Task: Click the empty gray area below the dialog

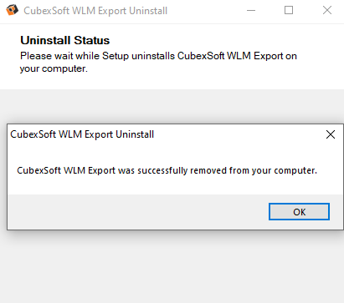Action: tap(172, 266)
